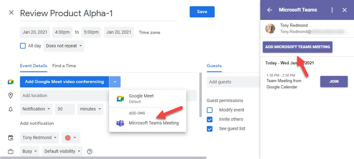The height and width of the screenshot is (159, 354).
Task: Choose Microsoft Teams Meeting from the menu
Action: tap(154, 123)
